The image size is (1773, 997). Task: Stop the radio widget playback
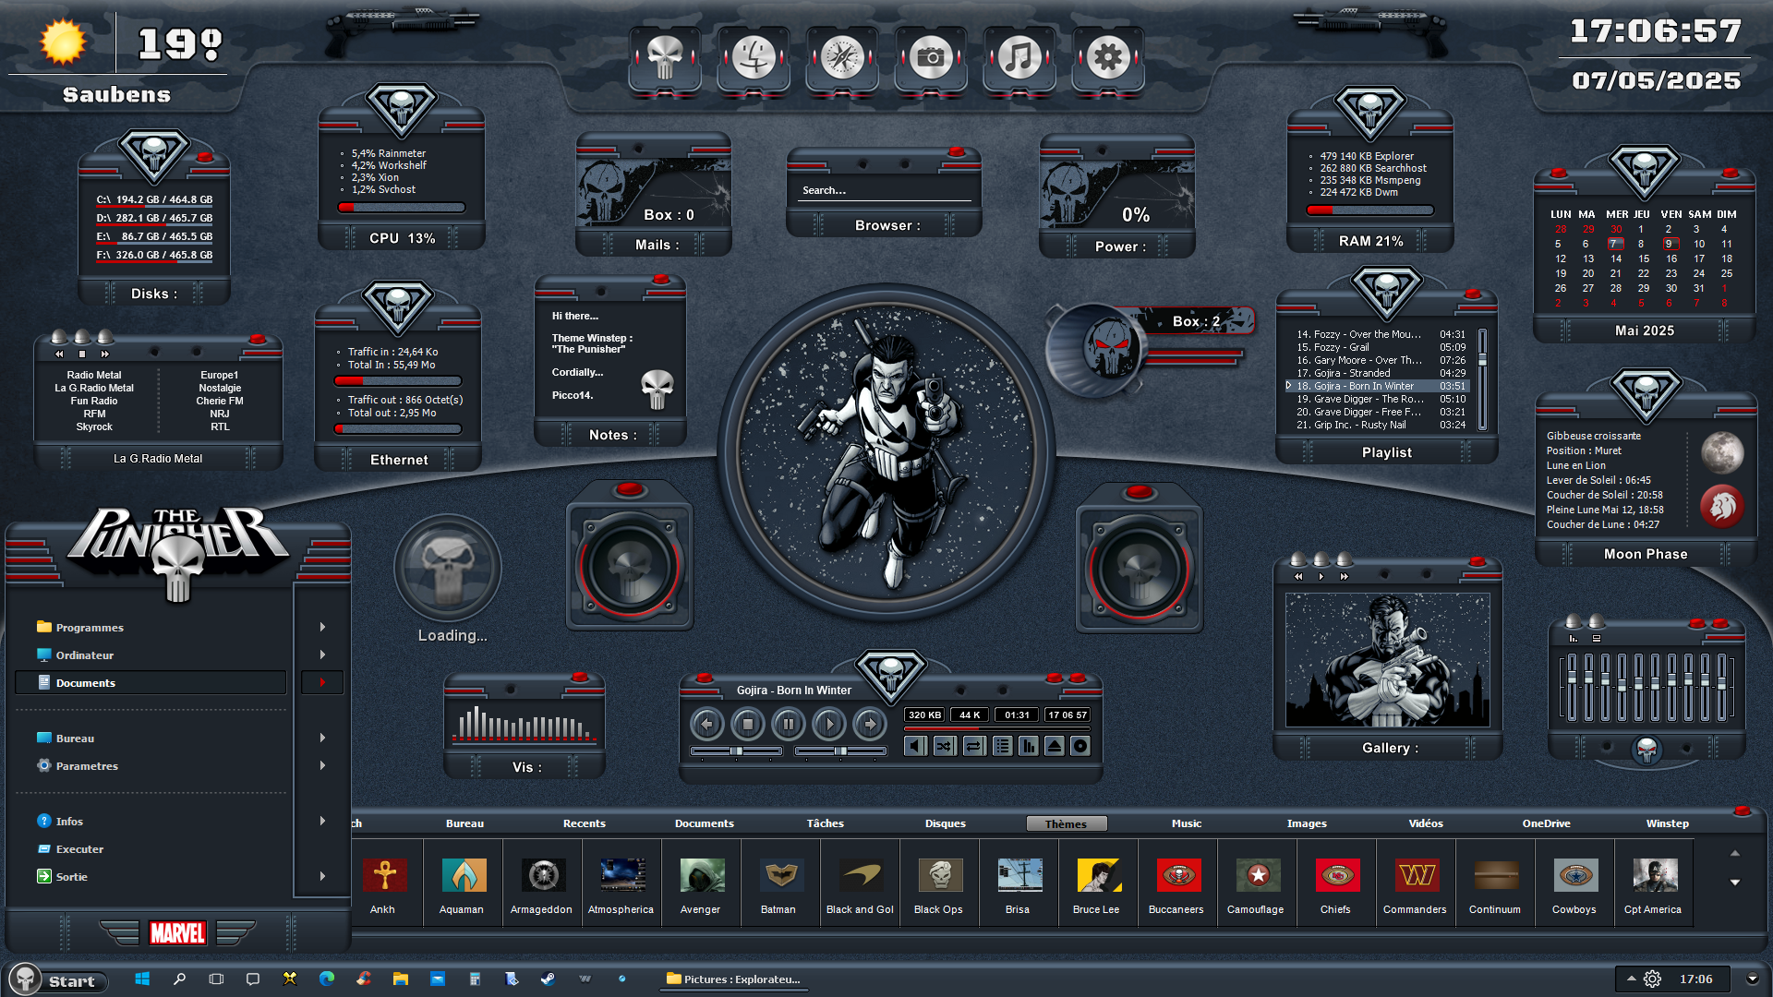tap(82, 354)
